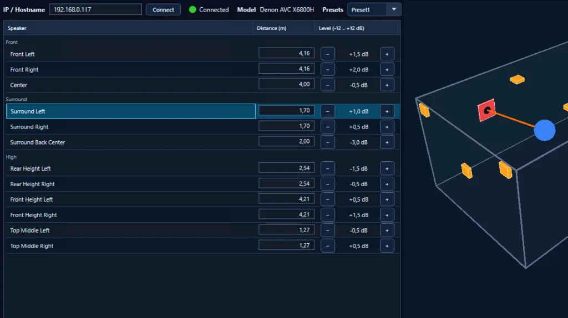Image resolution: width=568 pixels, height=318 pixels.
Task: Click the Speaker column header
Action: (x=128, y=28)
